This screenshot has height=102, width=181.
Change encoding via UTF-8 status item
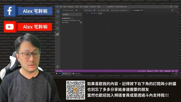point(156,71)
